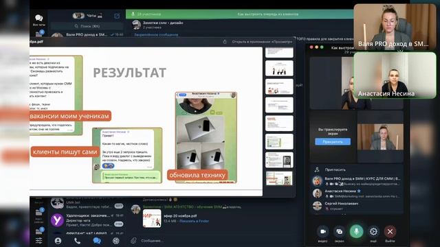Click the share icon in PDF preview
The image size is (440, 247).
(225, 42)
